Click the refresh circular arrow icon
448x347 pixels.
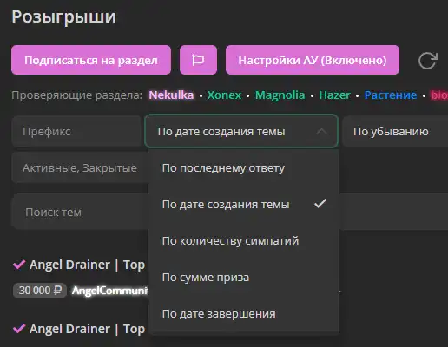click(x=428, y=61)
